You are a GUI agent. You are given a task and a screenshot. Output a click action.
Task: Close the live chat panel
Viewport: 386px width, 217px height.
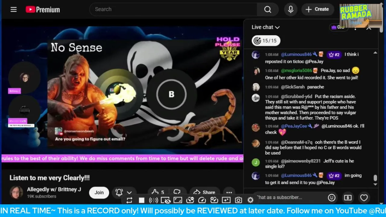point(369,28)
